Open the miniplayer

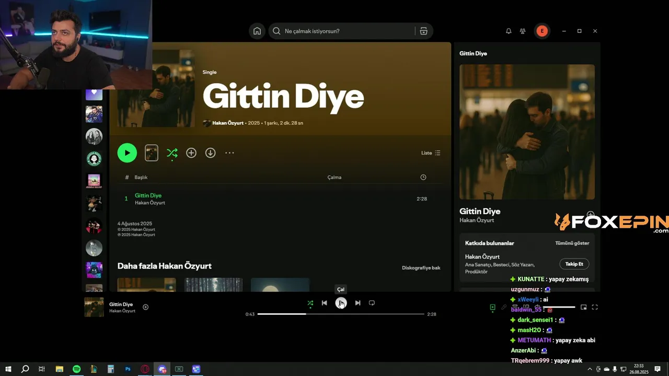584,307
